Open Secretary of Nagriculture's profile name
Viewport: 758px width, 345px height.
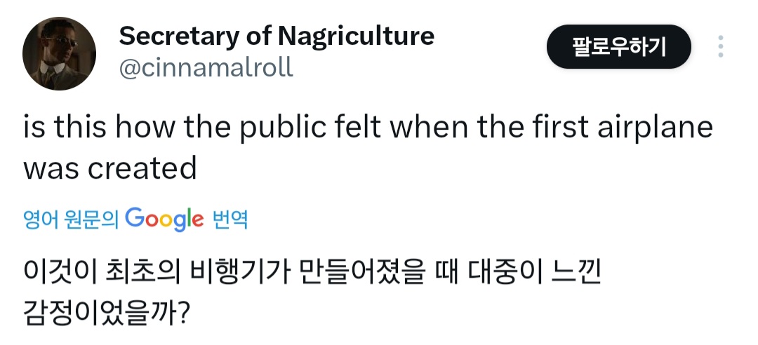pos(277,35)
